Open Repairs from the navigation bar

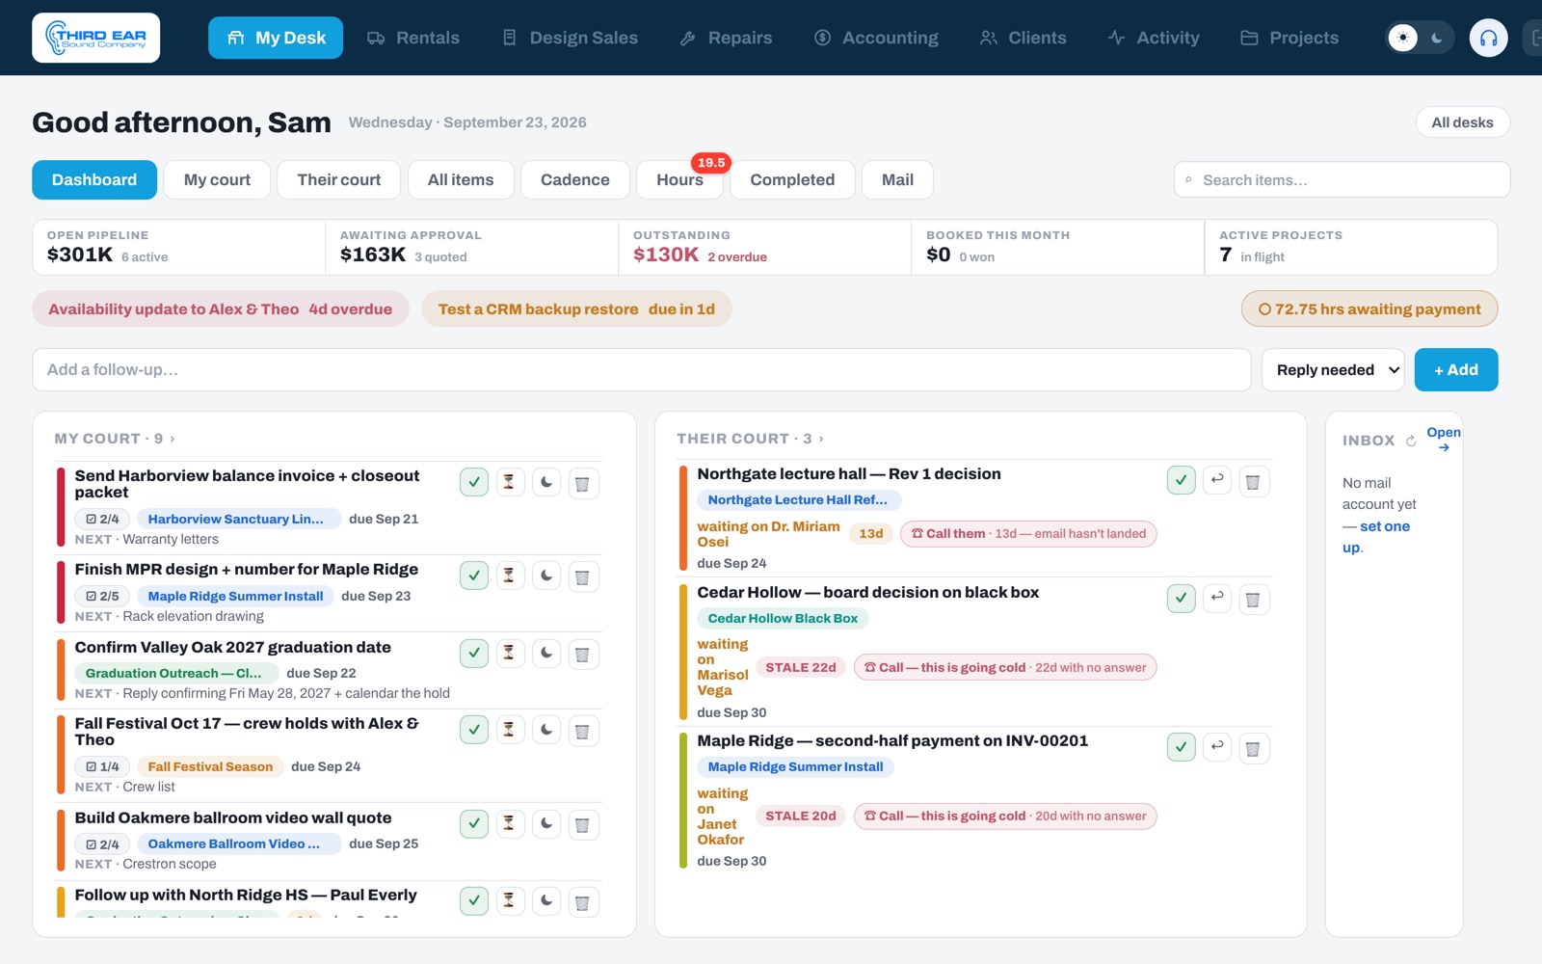point(726,38)
